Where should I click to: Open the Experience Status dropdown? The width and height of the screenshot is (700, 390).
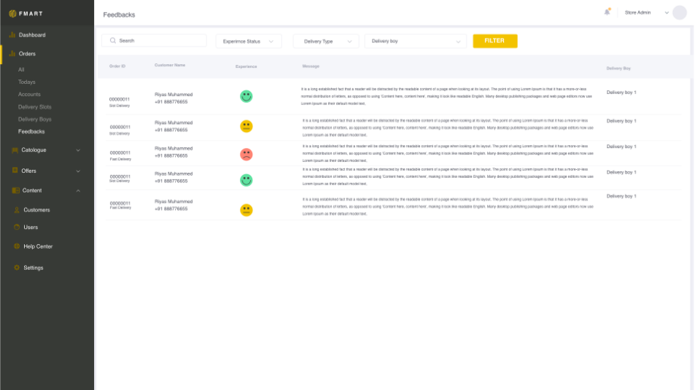[249, 42]
